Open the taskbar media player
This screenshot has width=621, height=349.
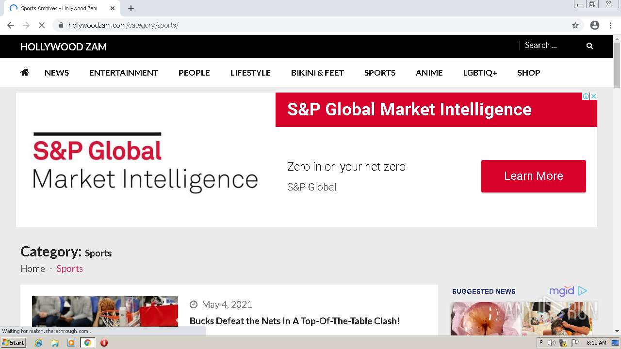(x=71, y=343)
